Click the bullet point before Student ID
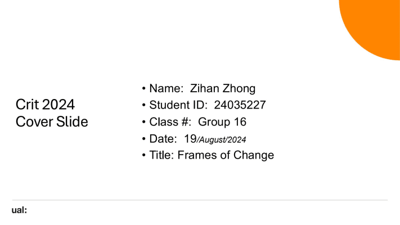 coord(143,105)
